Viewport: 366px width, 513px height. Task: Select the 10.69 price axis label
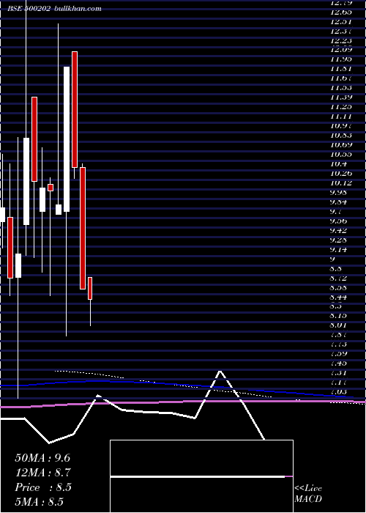(x=341, y=144)
